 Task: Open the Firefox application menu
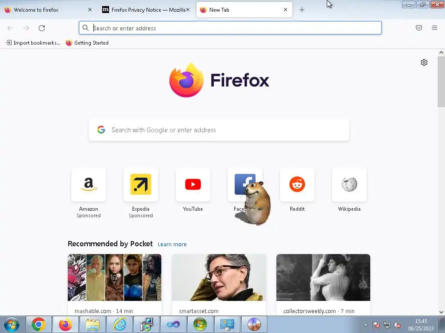435,28
